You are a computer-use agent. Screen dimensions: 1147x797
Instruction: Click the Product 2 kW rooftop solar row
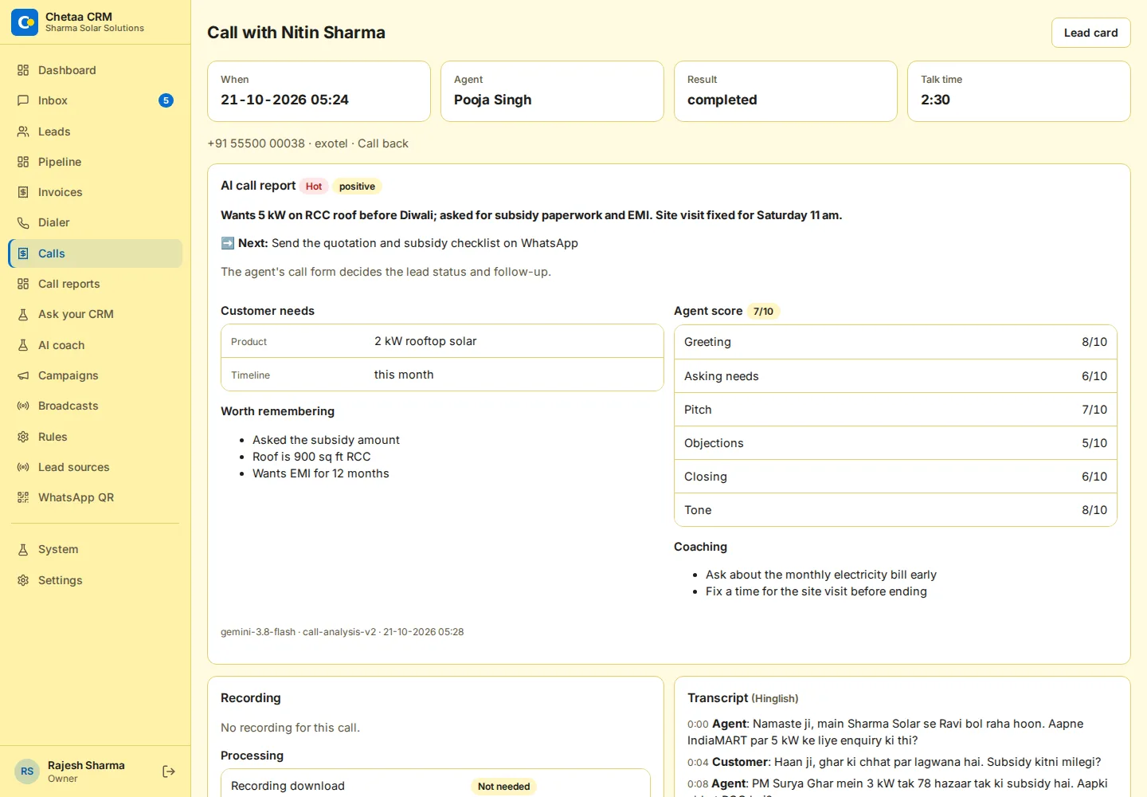tap(442, 341)
